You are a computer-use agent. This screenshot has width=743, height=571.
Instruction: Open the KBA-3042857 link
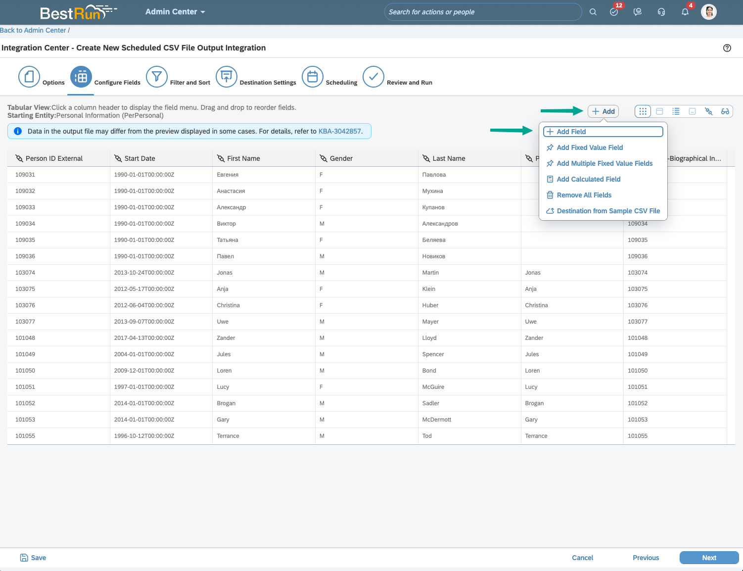339,131
